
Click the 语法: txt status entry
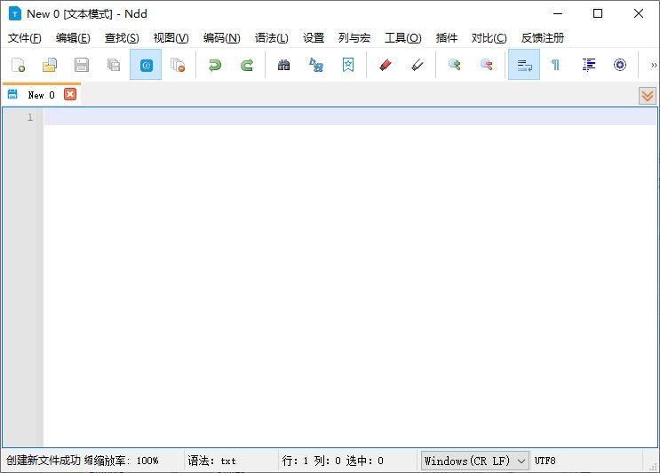211,461
